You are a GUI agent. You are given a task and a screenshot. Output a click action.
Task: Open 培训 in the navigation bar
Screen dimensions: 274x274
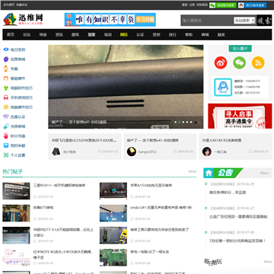click(108, 35)
